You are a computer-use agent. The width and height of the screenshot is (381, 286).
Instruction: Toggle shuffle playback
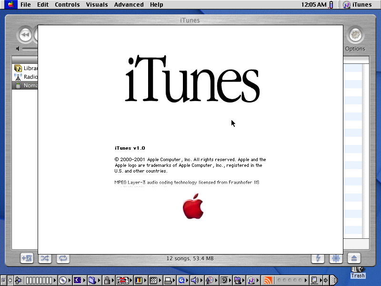coord(45,258)
